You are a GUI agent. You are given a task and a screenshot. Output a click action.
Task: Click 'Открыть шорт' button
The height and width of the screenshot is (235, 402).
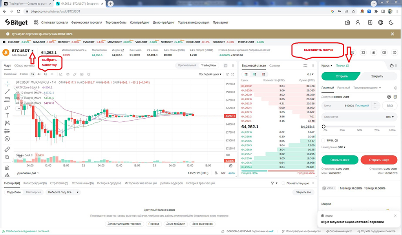379,160
